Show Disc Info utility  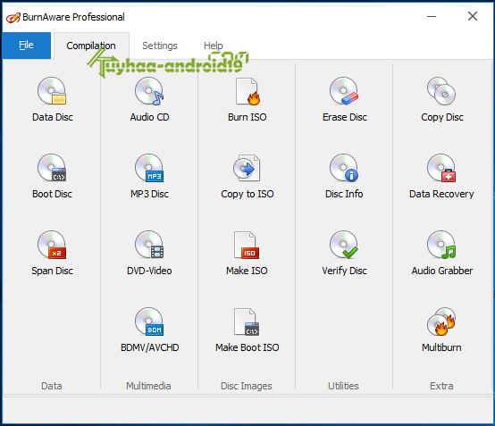click(344, 177)
